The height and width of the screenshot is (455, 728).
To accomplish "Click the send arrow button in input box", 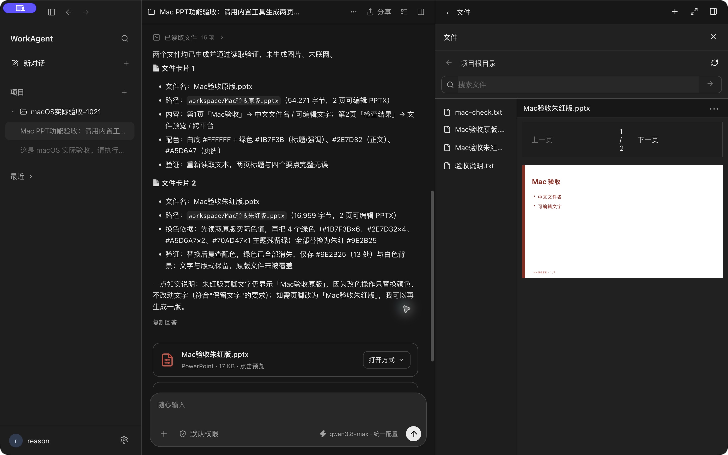I will 413,434.
